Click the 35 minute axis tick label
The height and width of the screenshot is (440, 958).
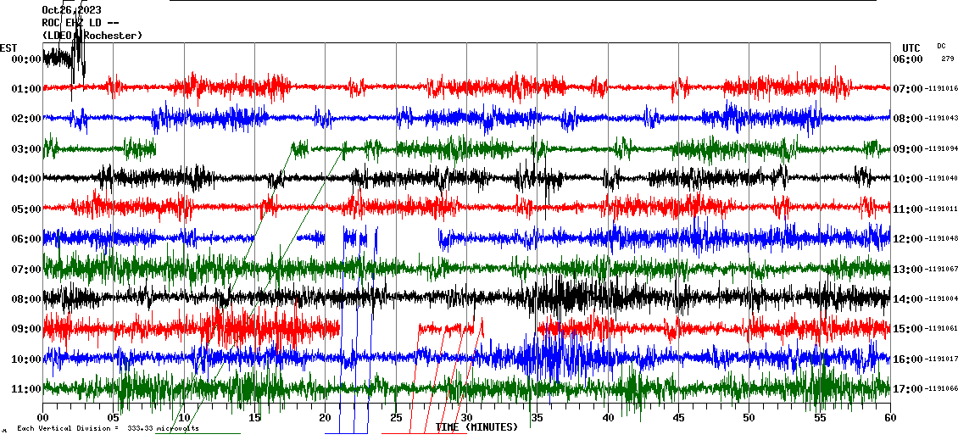pyautogui.click(x=537, y=418)
